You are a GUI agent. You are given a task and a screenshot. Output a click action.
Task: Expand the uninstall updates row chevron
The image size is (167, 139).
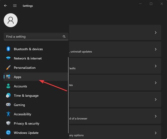point(156,49)
